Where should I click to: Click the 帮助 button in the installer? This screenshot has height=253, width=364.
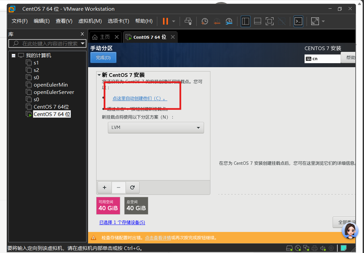coord(348,57)
